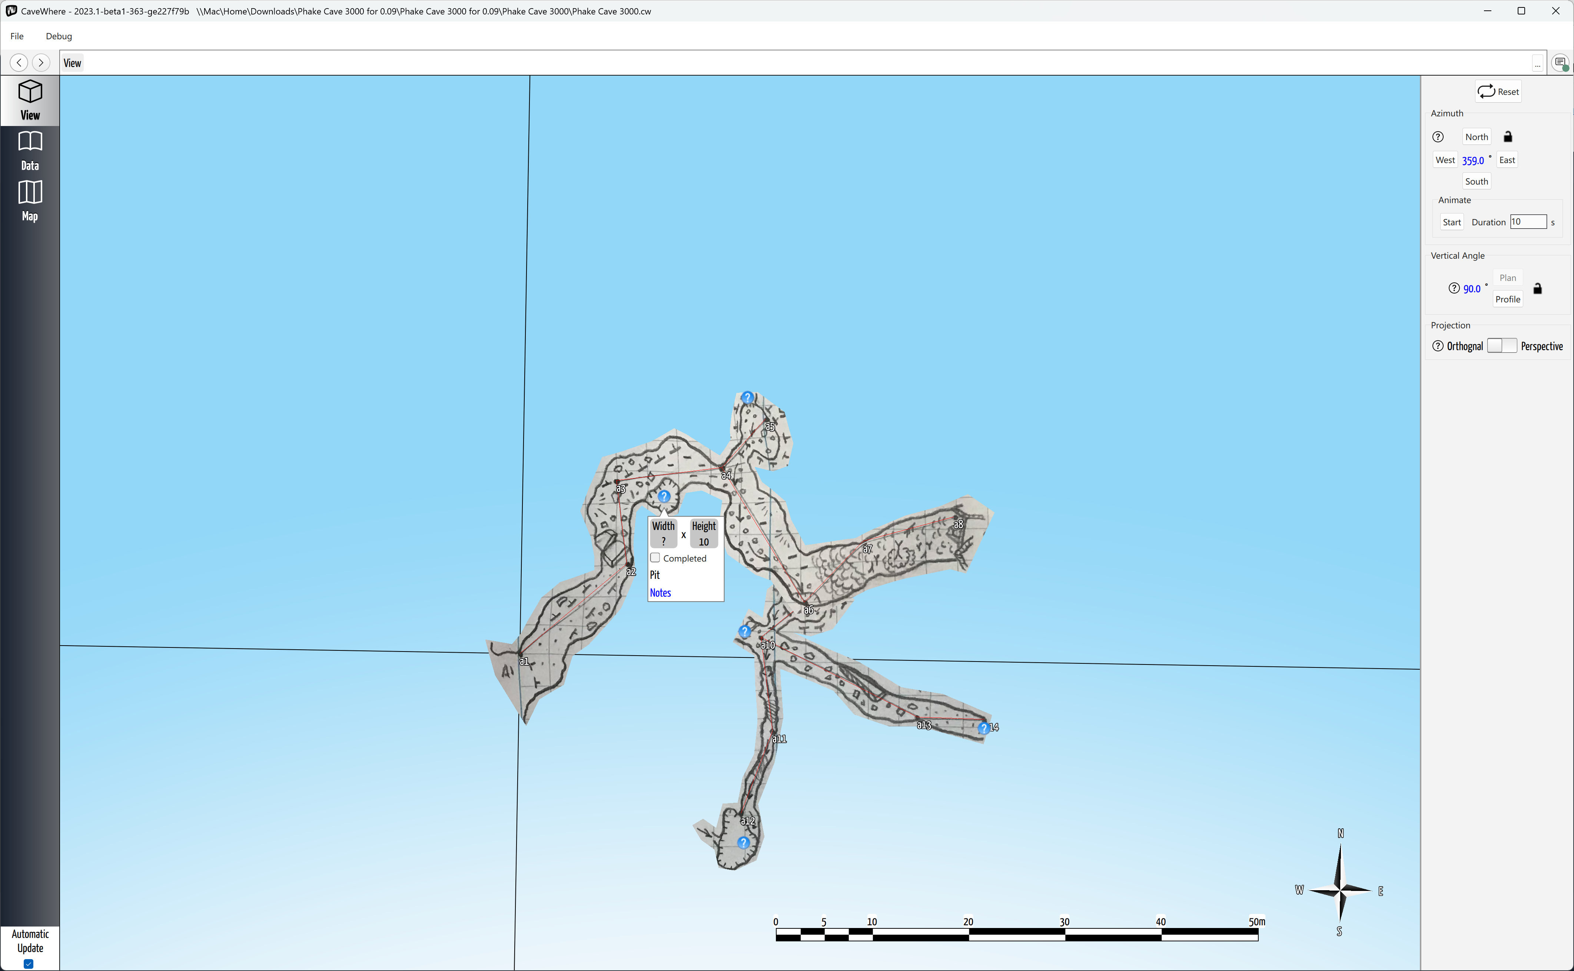The image size is (1574, 971).
Task: Open the View page in sidebar
Action: coord(30,100)
